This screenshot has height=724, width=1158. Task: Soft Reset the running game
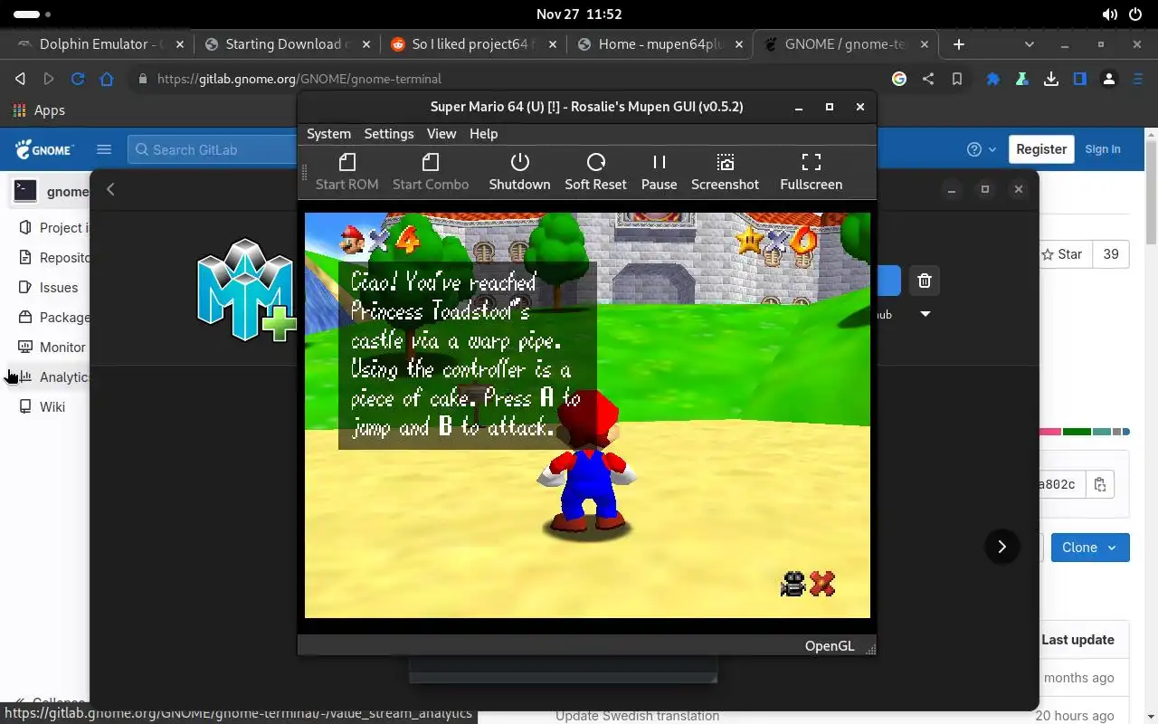point(595,172)
